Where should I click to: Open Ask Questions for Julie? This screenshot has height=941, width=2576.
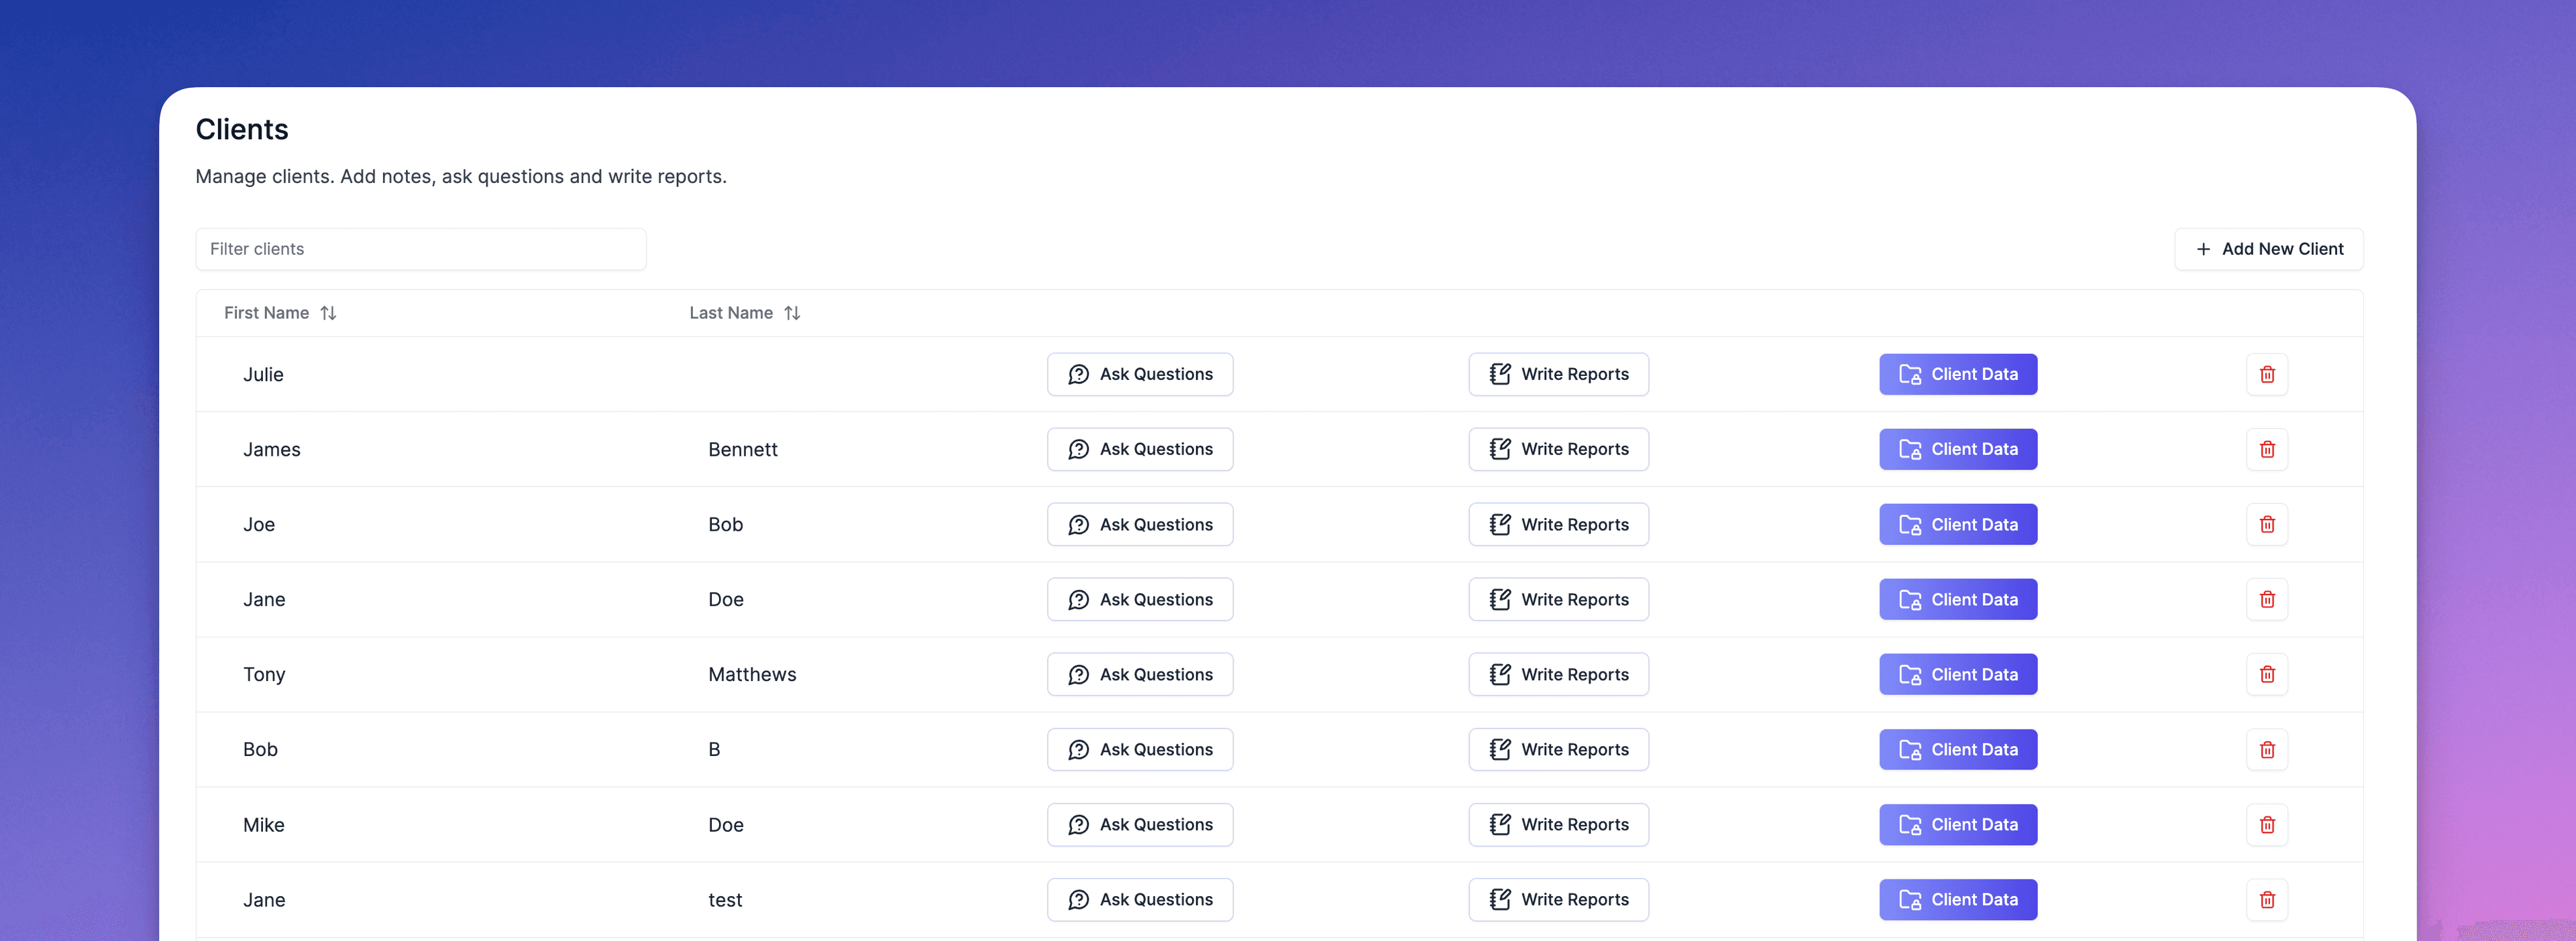click(1139, 375)
